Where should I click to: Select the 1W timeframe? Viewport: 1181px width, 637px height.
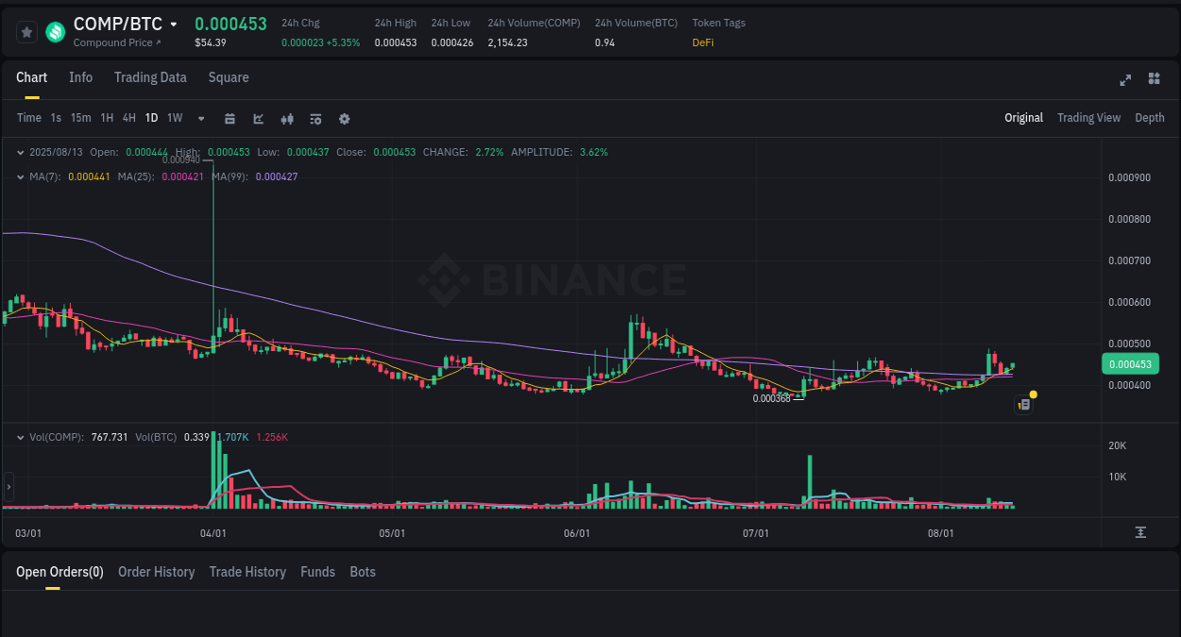coord(174,118)
